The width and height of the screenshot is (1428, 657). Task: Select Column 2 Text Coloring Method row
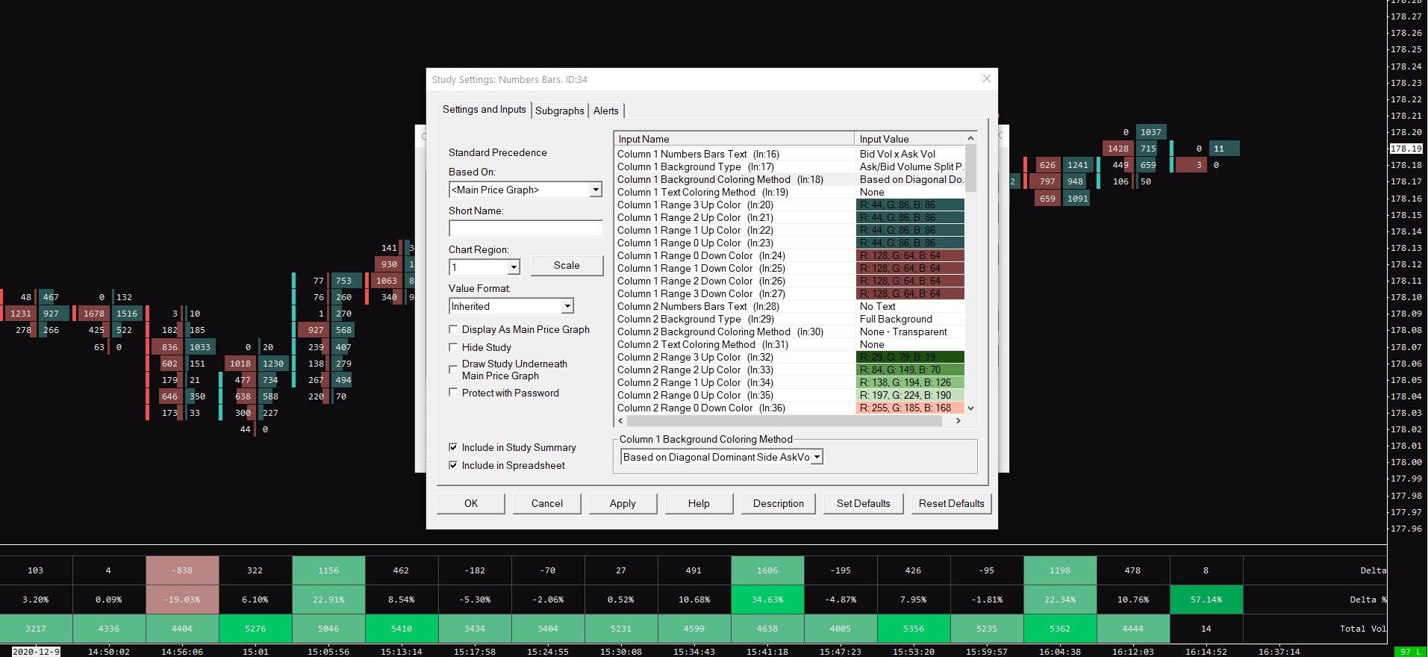790,344
